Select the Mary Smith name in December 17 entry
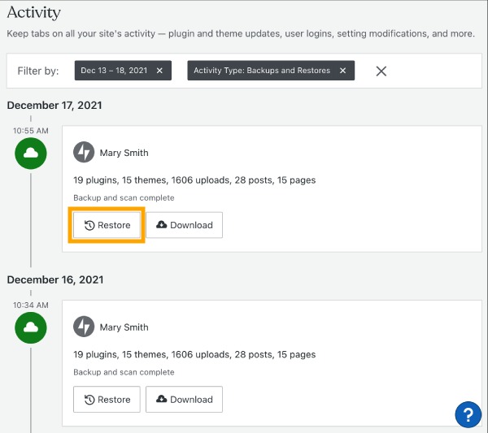The image size is (488, 433). tap(124, 153)
